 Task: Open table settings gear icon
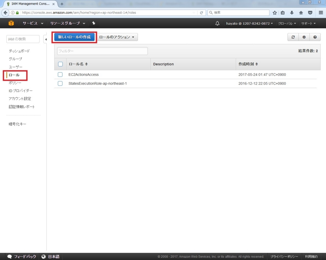coord(304,37)
